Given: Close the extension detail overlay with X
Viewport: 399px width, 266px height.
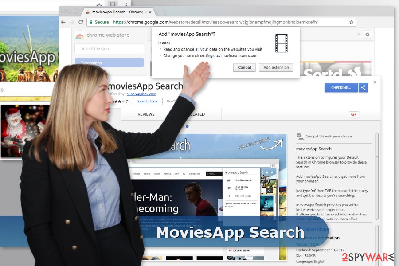Looking at the screenshot, I should pos(375,82).
